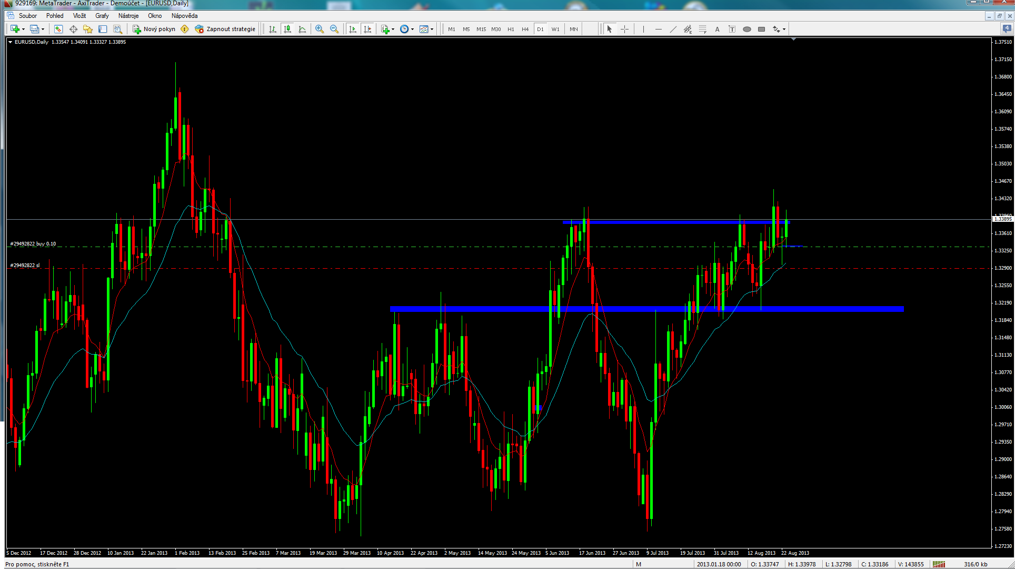1015x569 pixels.
Task: Select the horizontal line tool
Action: coord(658,29)
